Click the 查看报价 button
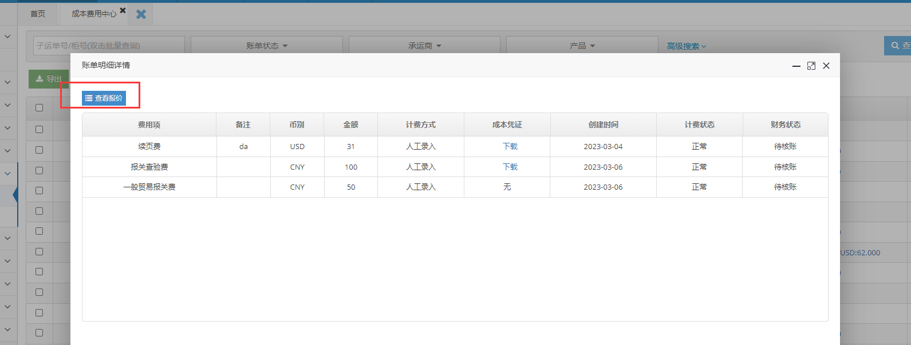 coord(104,98)
